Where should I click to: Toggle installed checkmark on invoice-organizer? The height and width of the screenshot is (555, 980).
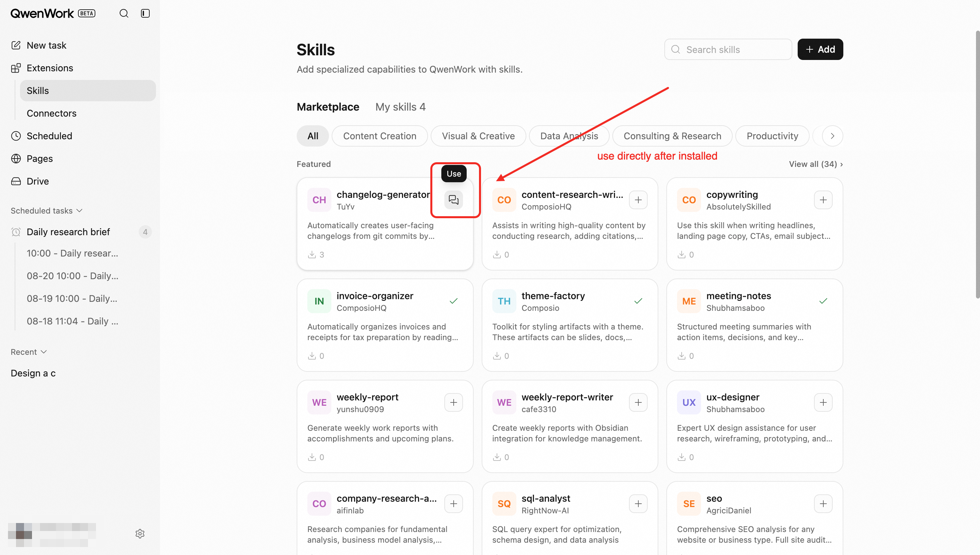click(453, 301)
